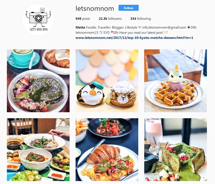Click the red pin emoji before SIN

pos(111,32)
